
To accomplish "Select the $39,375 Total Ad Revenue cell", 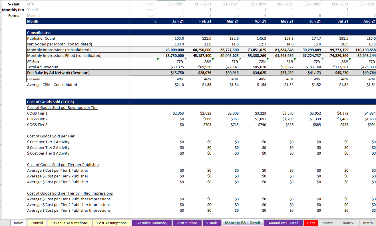I will tap(171, 67).
